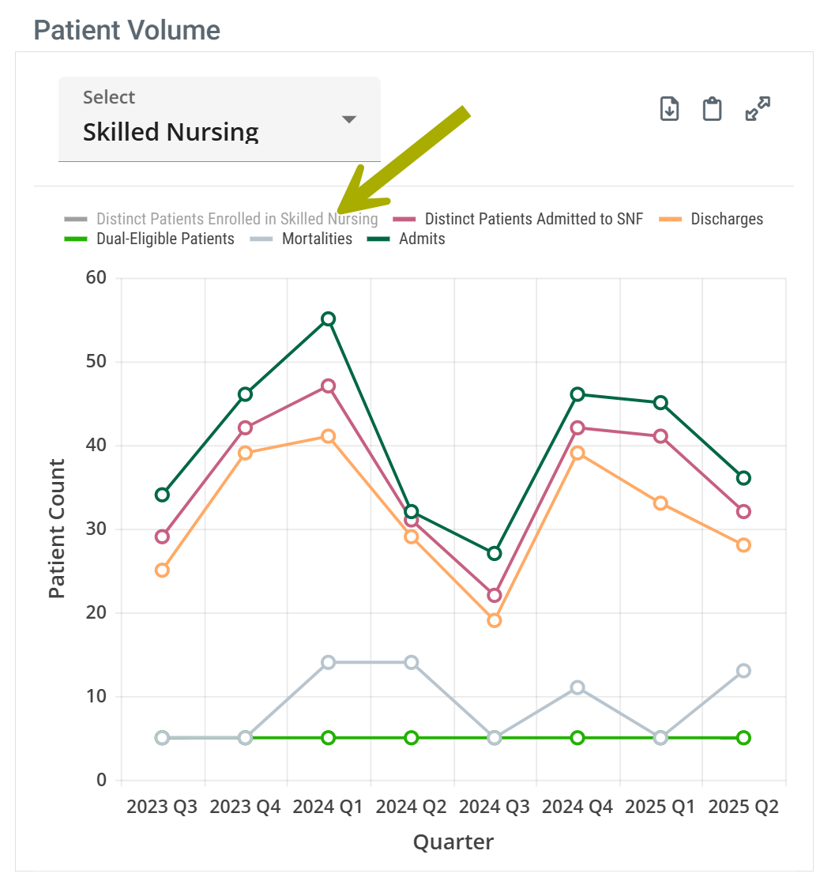Click the Admits data point for 2024 Q1
Viewport: 820px width, 881px height.
329,319
